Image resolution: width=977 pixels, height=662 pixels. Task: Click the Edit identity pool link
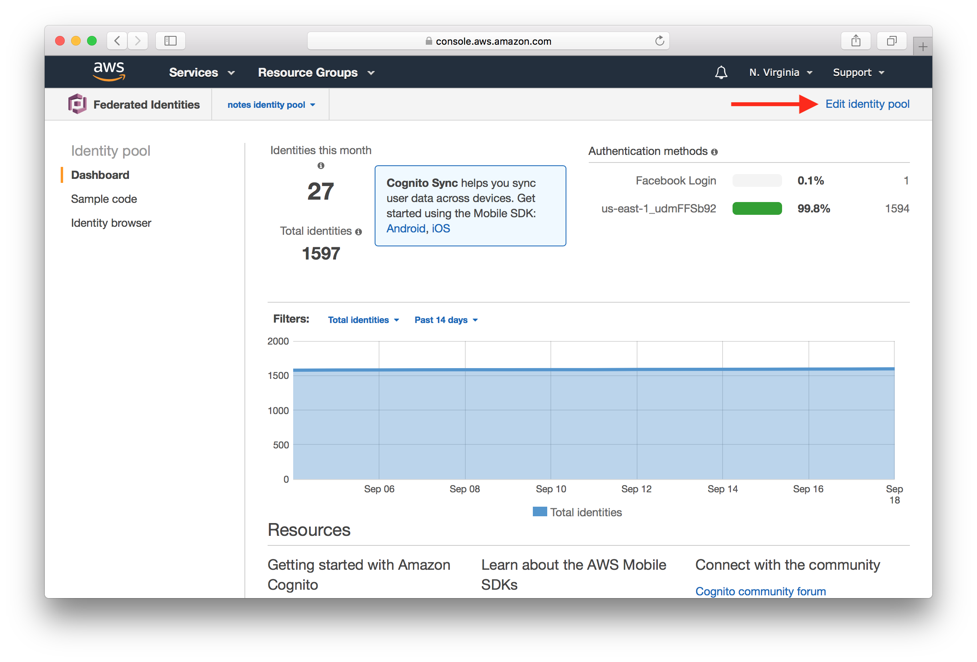[867, 104]
